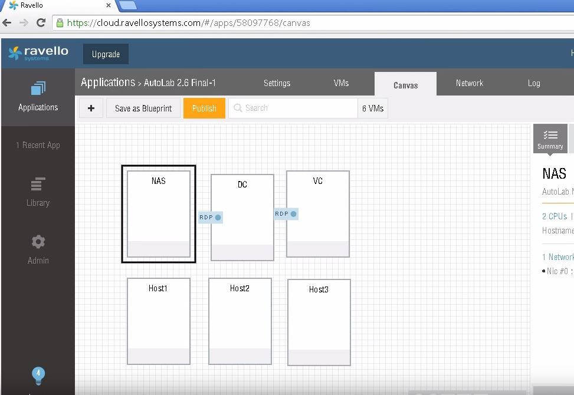Viewport: 574px width, 395px height.
Task: Click the lightbulb notifications icon
Action: (38, 375)
